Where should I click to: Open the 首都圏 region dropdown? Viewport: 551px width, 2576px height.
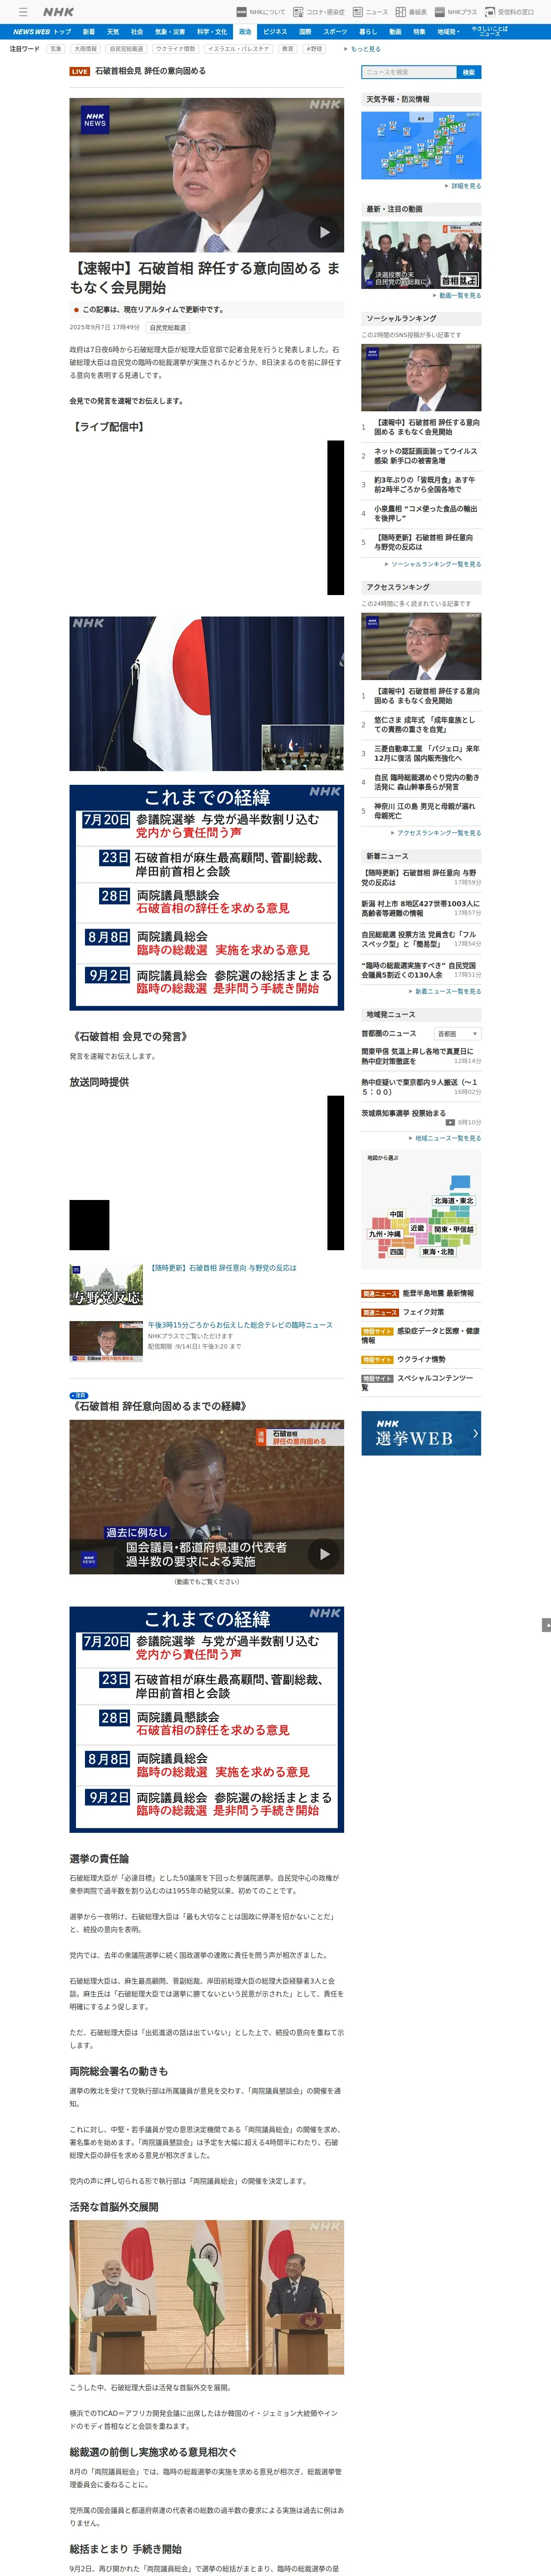pos(458,1033)
